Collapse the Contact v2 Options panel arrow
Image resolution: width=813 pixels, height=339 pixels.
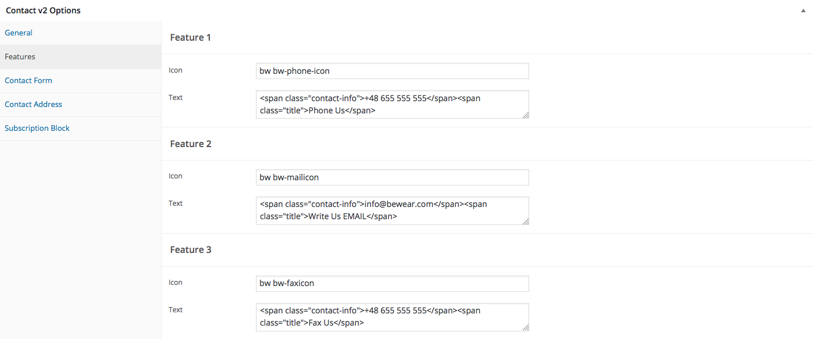click(x=803, y=10)
